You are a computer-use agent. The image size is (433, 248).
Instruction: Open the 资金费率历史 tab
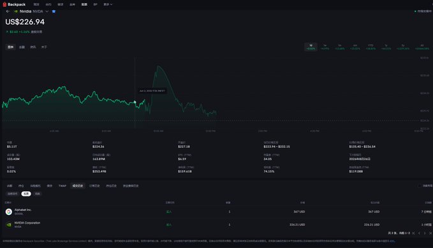pyautogui.click(x=131, y=186)
